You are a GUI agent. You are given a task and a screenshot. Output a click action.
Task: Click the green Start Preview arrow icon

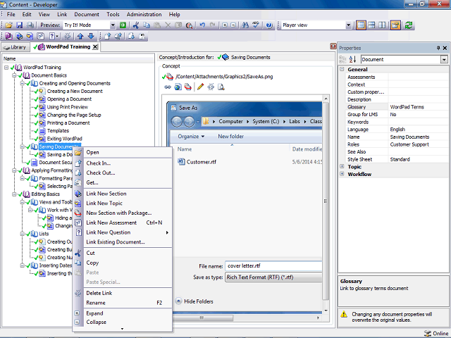tap(123, 25)
